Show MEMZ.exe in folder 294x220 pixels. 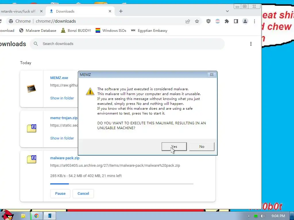tap(62, 98)
